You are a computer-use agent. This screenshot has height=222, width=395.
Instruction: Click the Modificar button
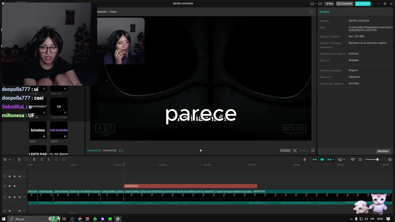pyautogui.click(x=383, y=151)
